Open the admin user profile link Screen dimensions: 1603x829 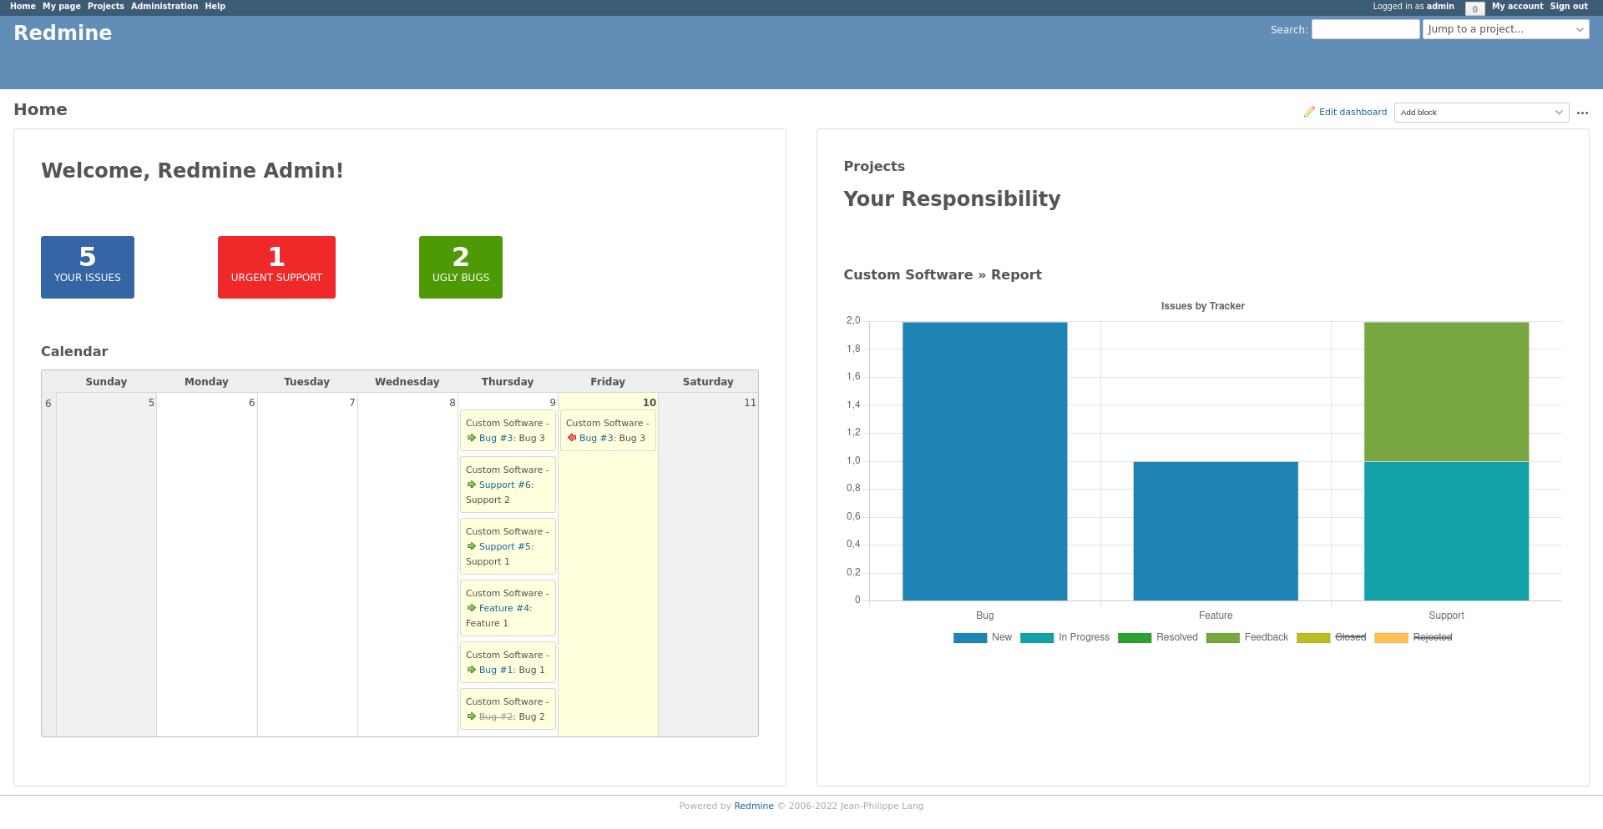click(x=1440, y=6)
